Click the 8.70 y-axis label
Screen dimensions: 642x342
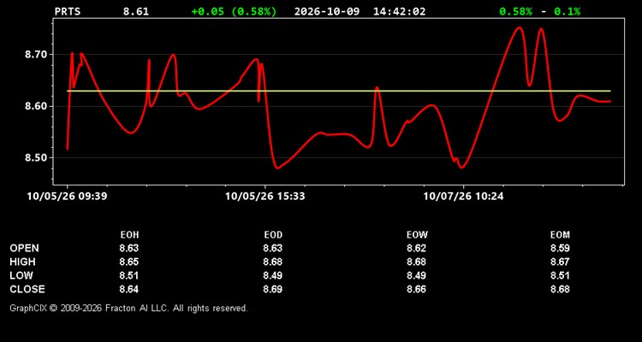coord(37,55)
